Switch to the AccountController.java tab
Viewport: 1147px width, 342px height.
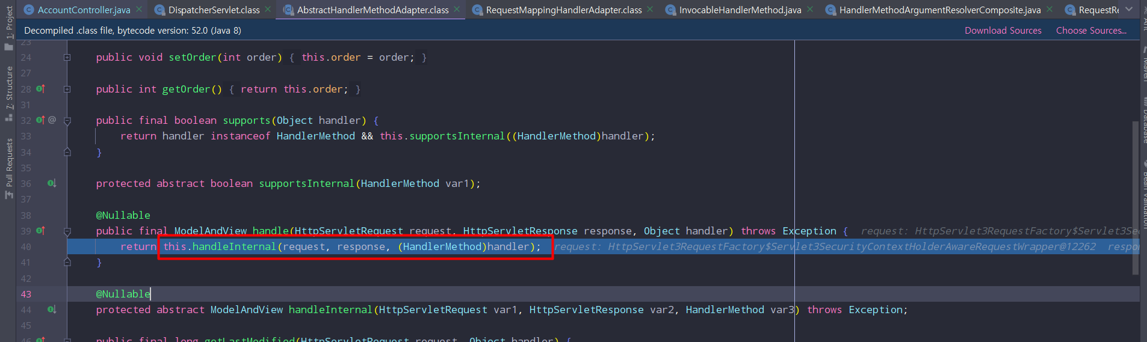coord(84,10)
